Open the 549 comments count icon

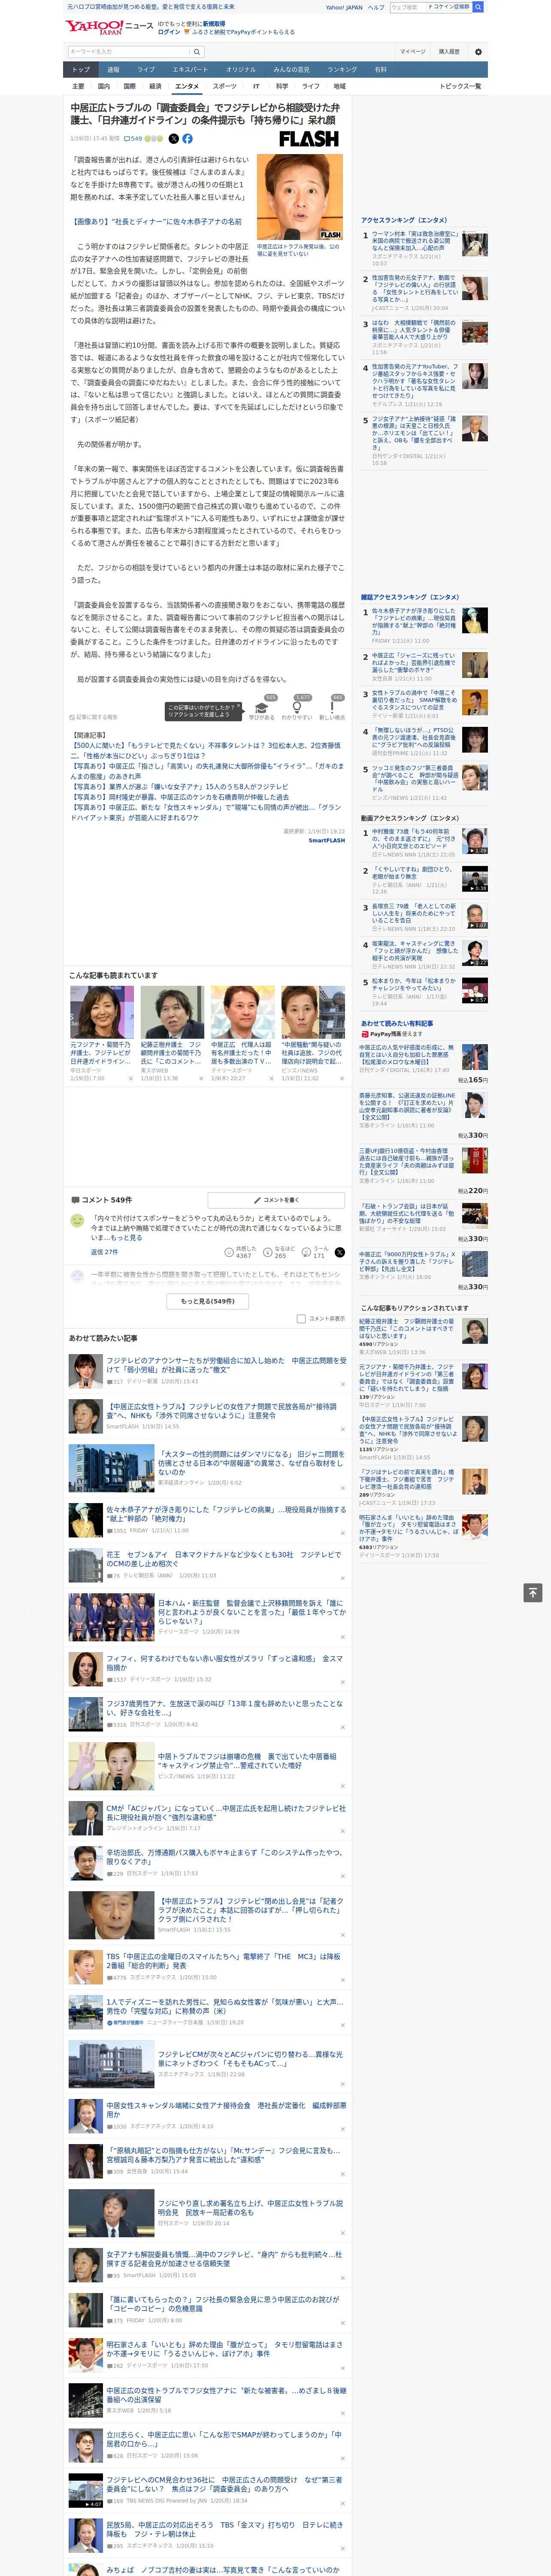(133, 139)
